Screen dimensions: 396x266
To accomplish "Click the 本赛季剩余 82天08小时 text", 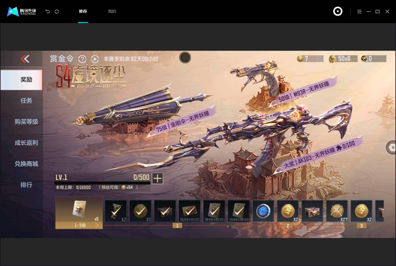I will coord(131,59).
